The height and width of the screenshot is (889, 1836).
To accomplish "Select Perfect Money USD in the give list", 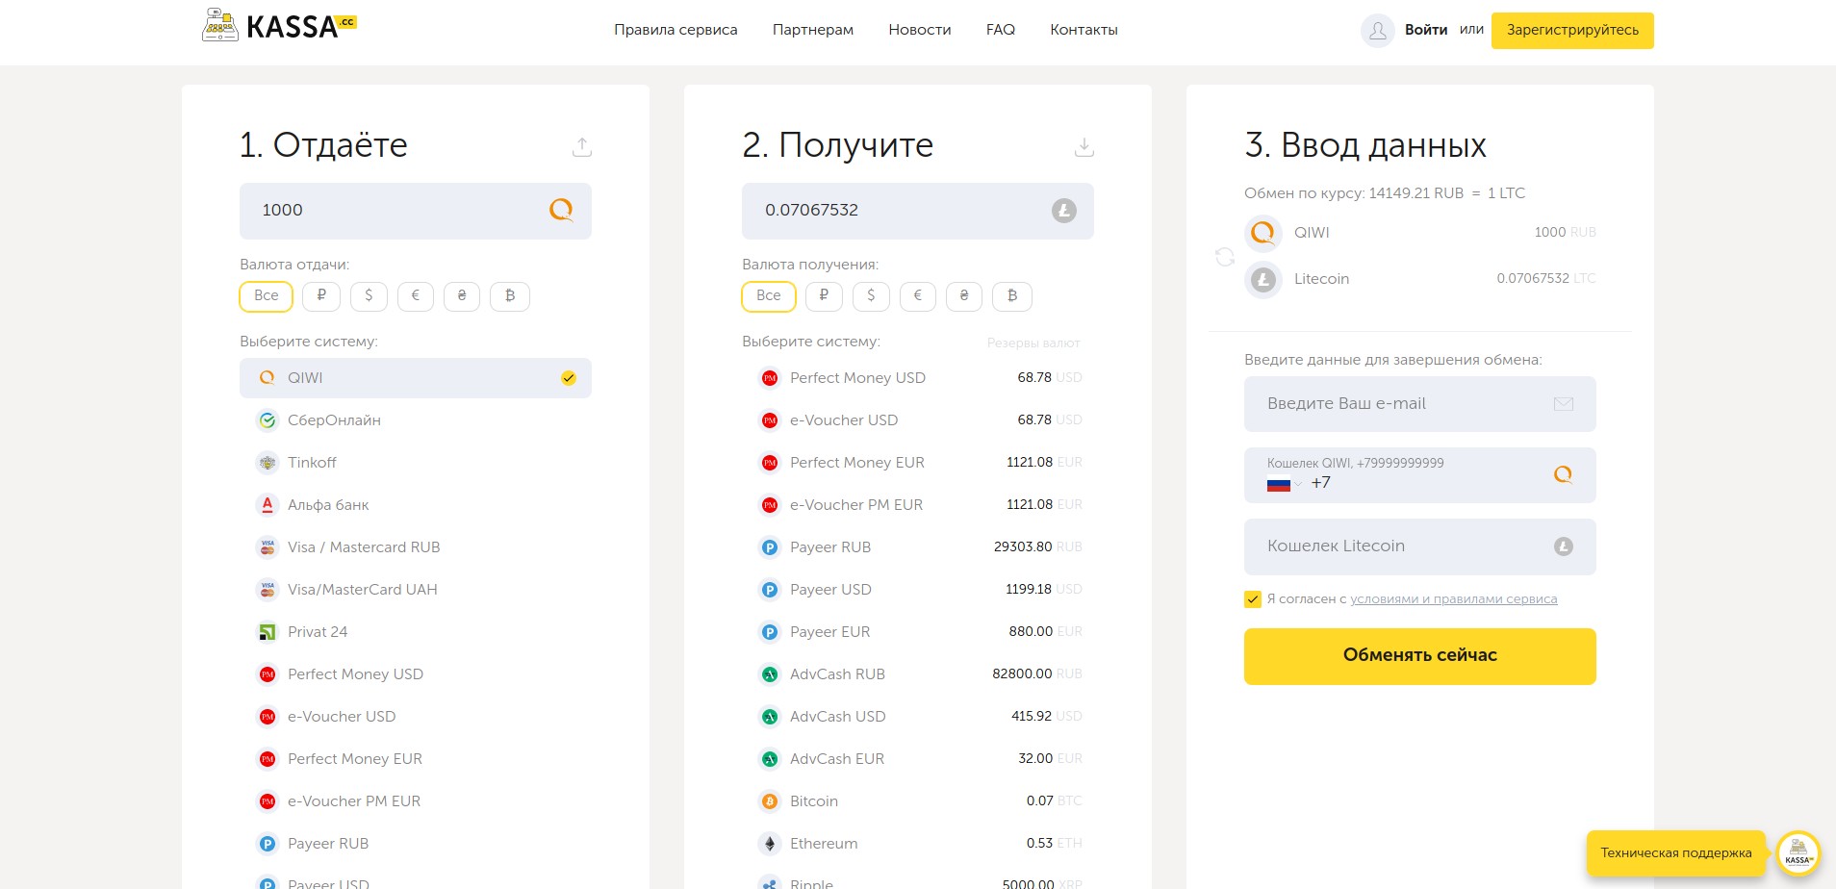I will (416, 674).
